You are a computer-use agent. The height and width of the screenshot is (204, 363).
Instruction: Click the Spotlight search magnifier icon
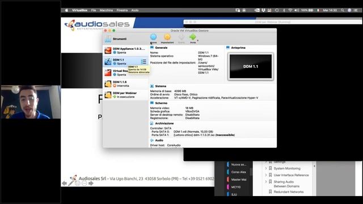pyautogui.click(x=343, y=10)
